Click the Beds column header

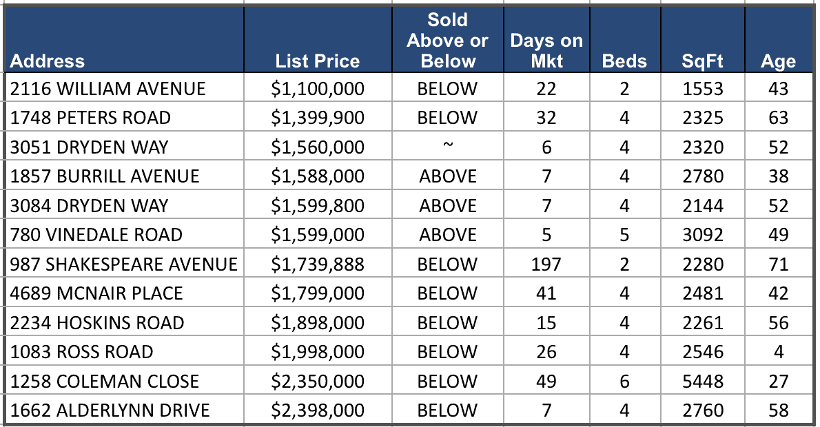coord(624,61)
